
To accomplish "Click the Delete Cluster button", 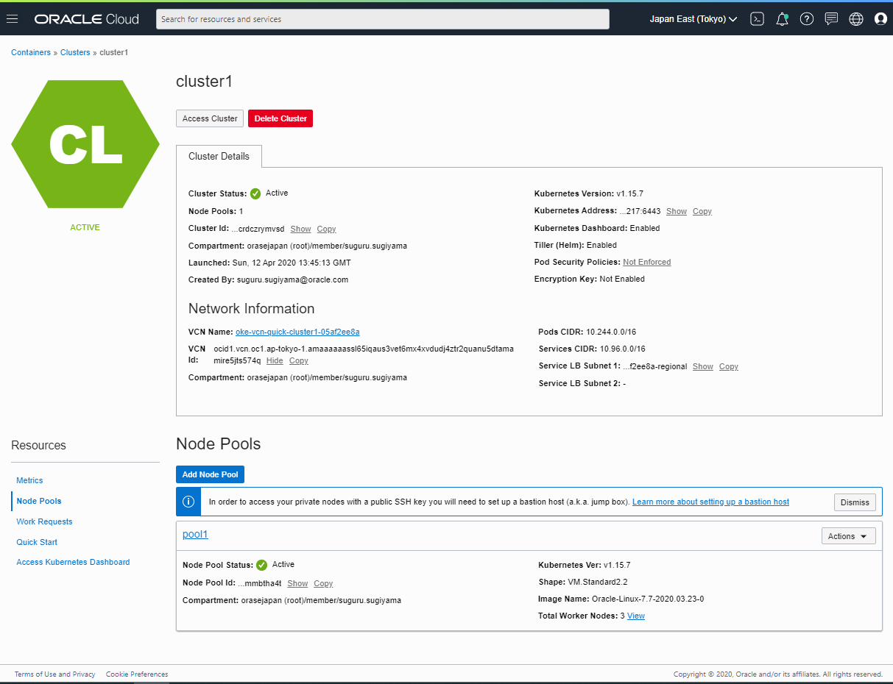I will 280,118.
